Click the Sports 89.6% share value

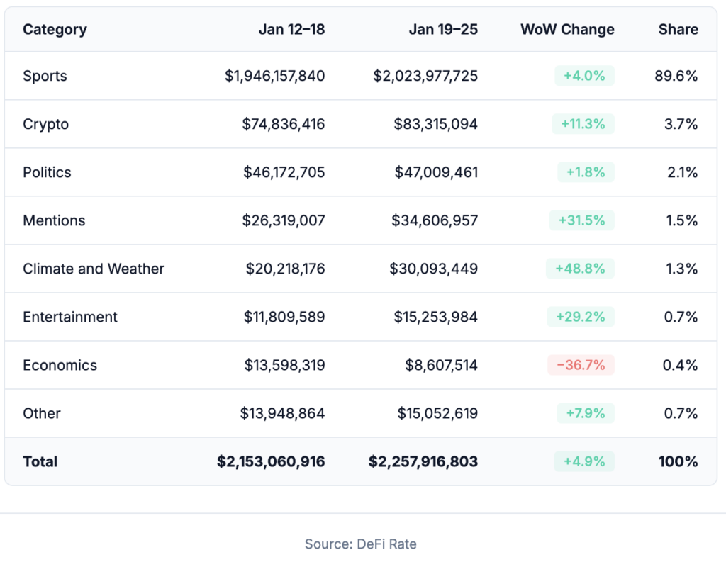676,76
